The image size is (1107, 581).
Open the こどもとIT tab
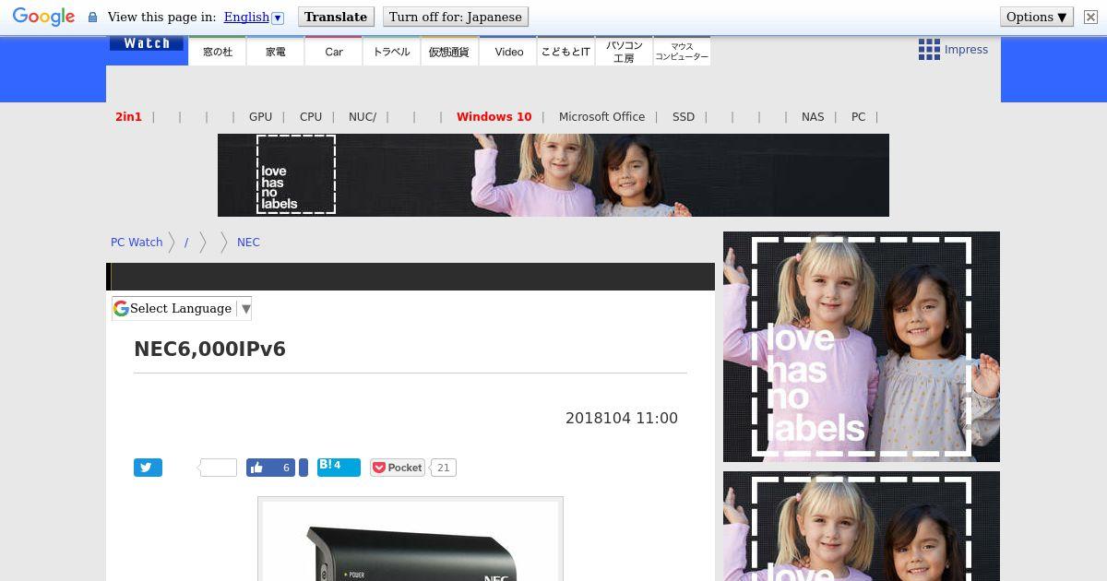[565, 52]
